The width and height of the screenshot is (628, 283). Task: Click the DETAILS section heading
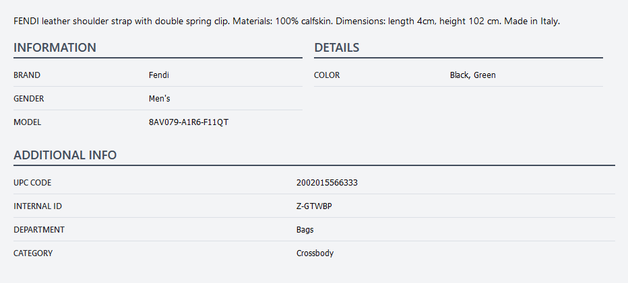[x=336, y=48]
